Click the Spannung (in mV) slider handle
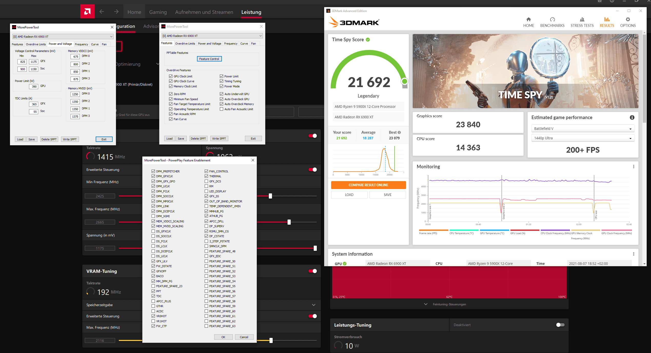Screen dimensions: 651x353 click(x=315, y=248)
